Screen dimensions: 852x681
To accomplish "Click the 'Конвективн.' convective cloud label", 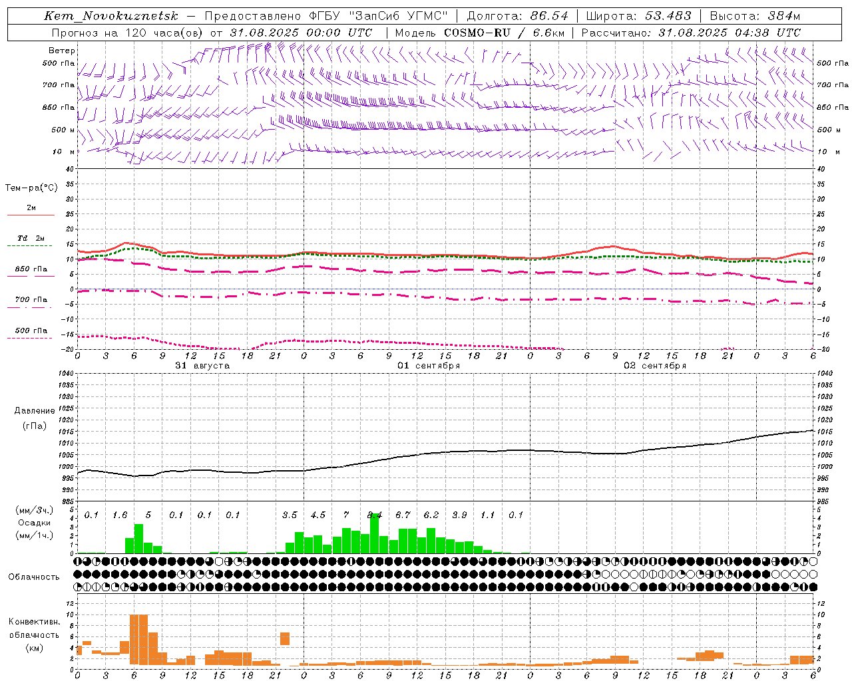I will point(34,622).
